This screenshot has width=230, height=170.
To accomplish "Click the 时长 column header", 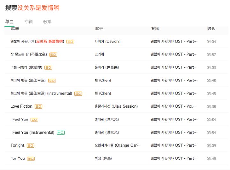I will click(x=211, y=29).
